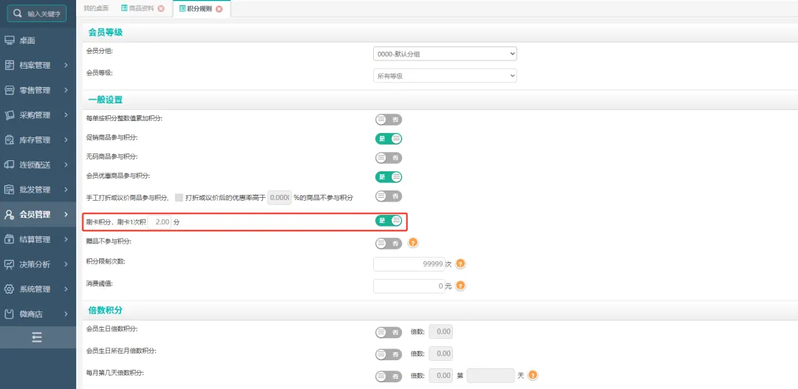Click help icon next to 积分限制次数 field

tap(460, 264)
